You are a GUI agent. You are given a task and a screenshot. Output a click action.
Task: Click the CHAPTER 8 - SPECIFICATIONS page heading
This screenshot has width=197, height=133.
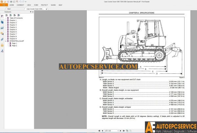click(x=142, y=13)
